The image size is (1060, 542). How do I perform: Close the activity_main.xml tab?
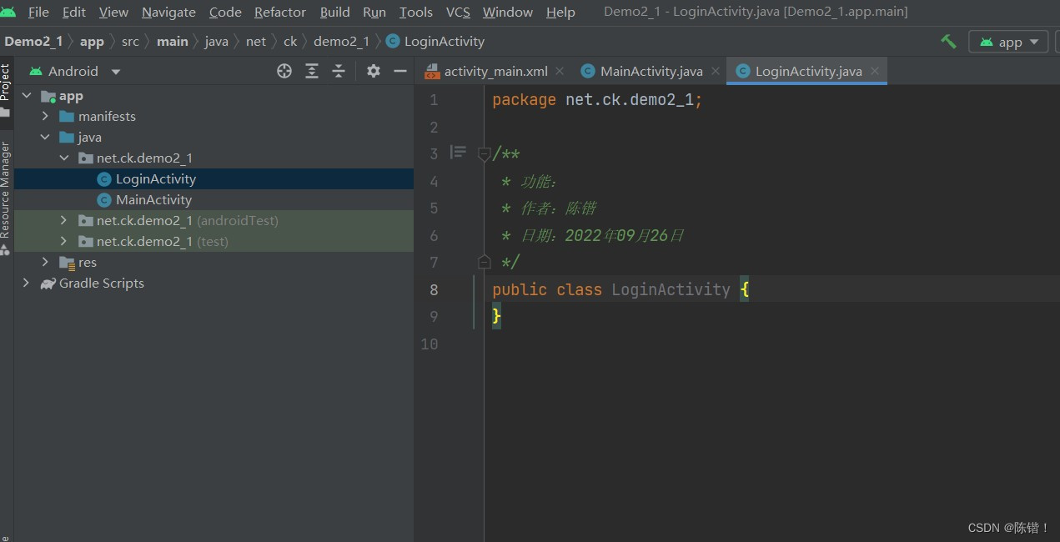point(560,72)
